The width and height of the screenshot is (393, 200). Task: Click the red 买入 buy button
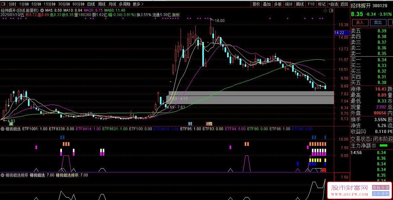(360, 22)
